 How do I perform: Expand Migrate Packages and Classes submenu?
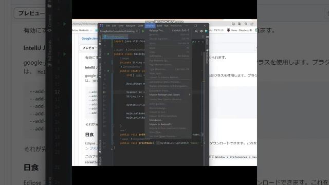[168, 95]
